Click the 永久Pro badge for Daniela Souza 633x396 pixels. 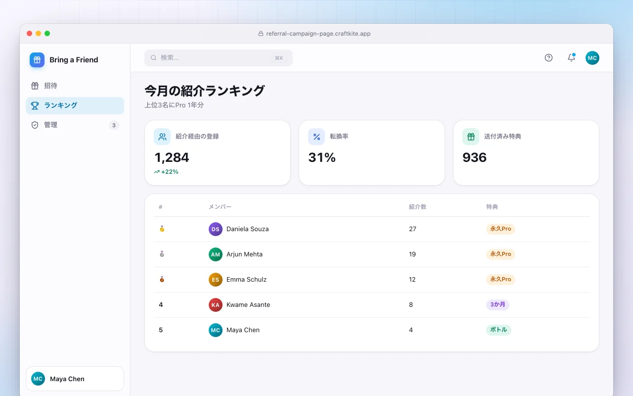point(500,229)
